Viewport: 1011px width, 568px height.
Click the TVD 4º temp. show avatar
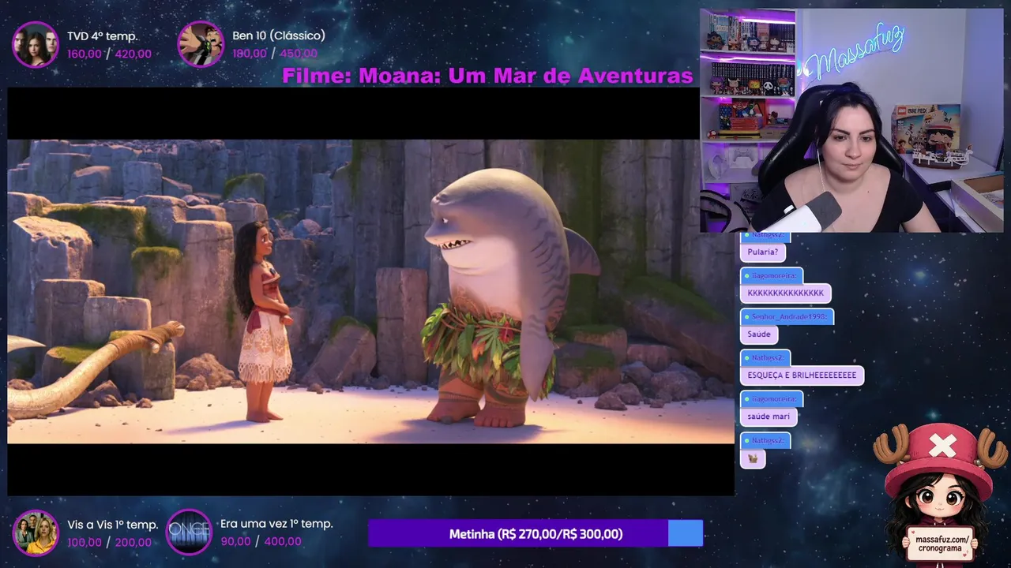(36, 45)
